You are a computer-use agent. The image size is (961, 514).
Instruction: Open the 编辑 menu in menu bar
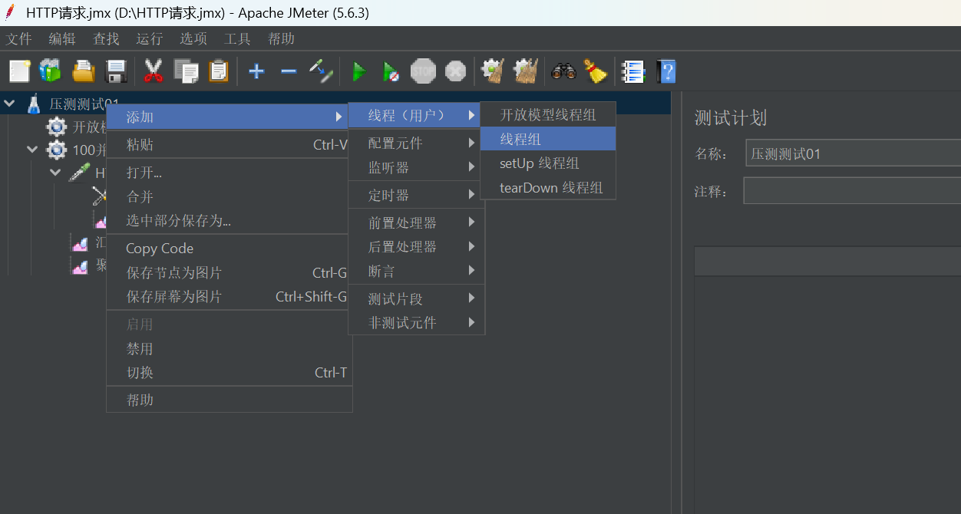tap(62, 39)
